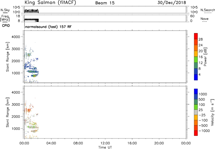Select the Beam 15 label
Image resolution: width=215 pixels, height=149 pixels.
click(x=105, y=3)
